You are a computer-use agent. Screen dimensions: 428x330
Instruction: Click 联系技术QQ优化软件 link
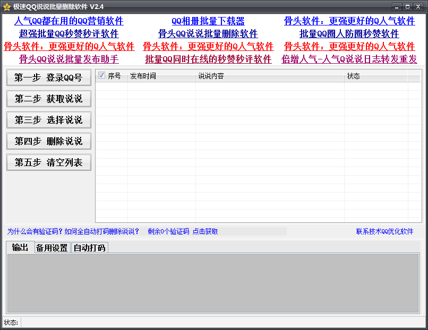(384, 231)
